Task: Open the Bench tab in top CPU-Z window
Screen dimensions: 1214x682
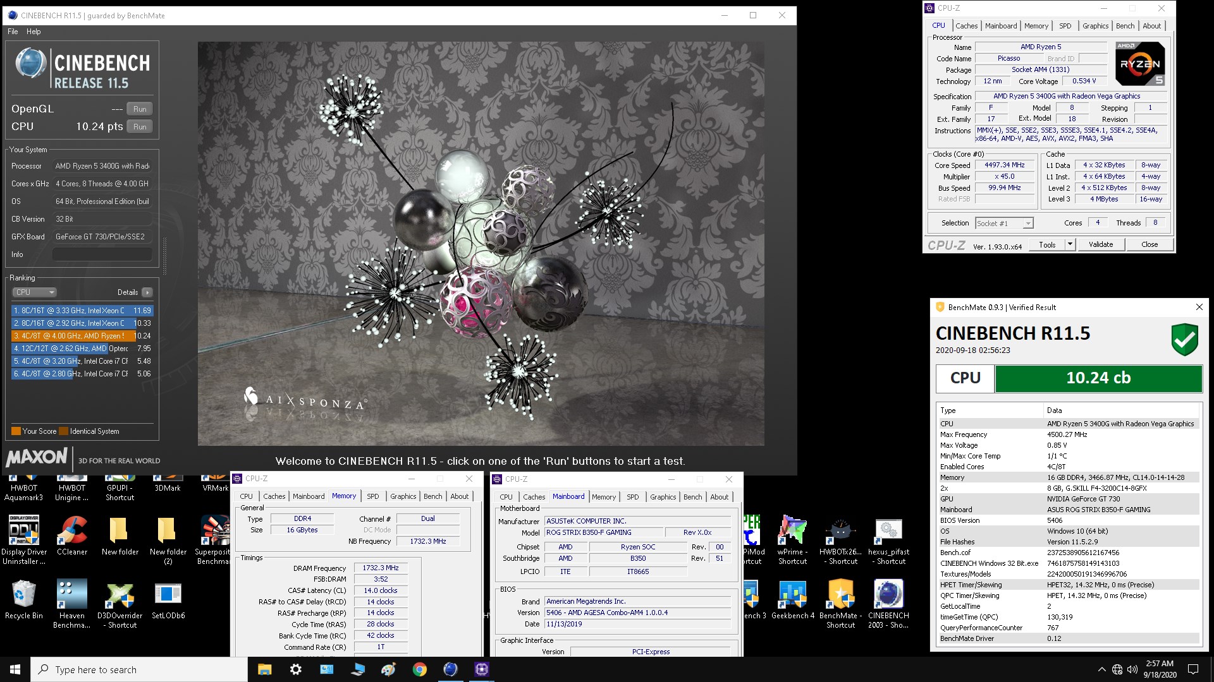Action: coord(1125,26)
